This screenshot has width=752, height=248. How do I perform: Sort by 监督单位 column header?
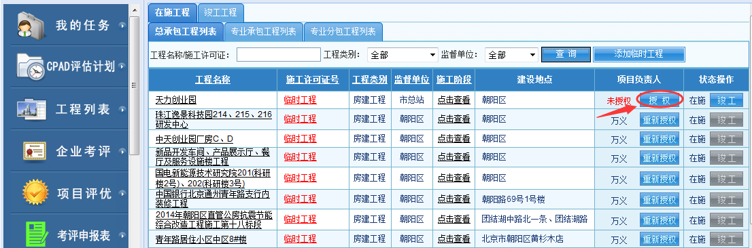coord(411,80)
